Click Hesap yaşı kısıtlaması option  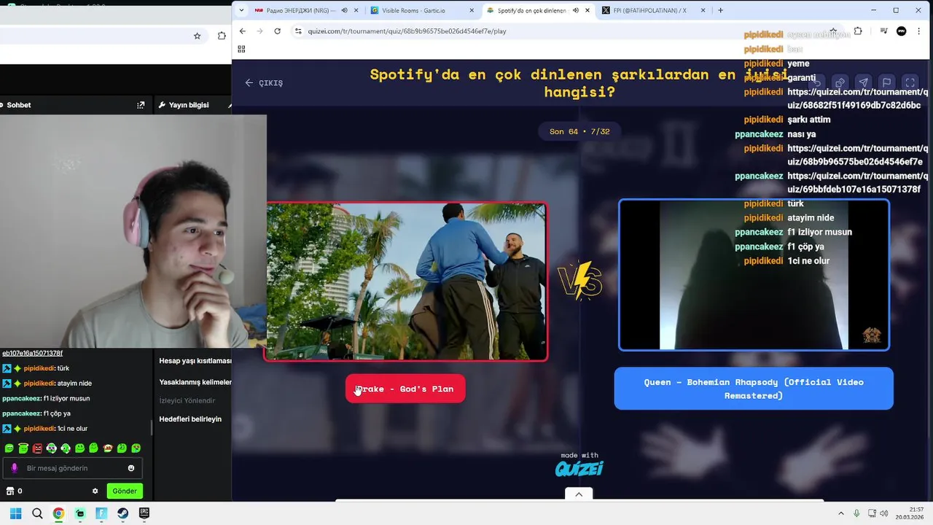click(x=195, y=361)
